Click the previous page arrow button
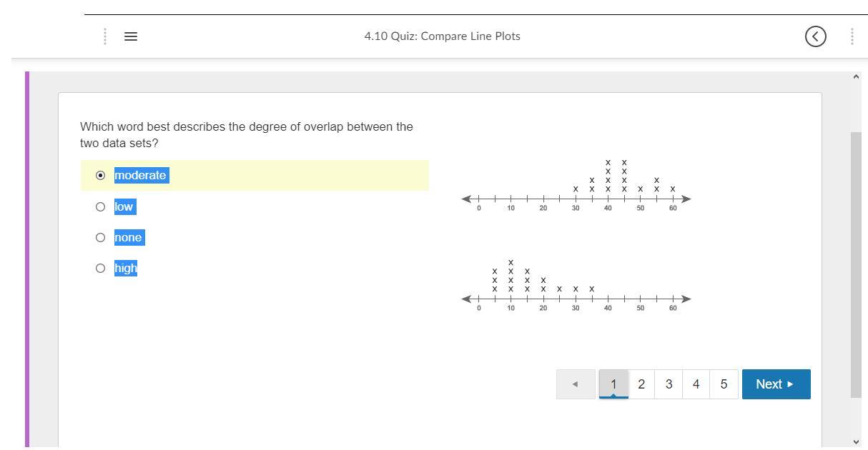 [x=576, y=384]
